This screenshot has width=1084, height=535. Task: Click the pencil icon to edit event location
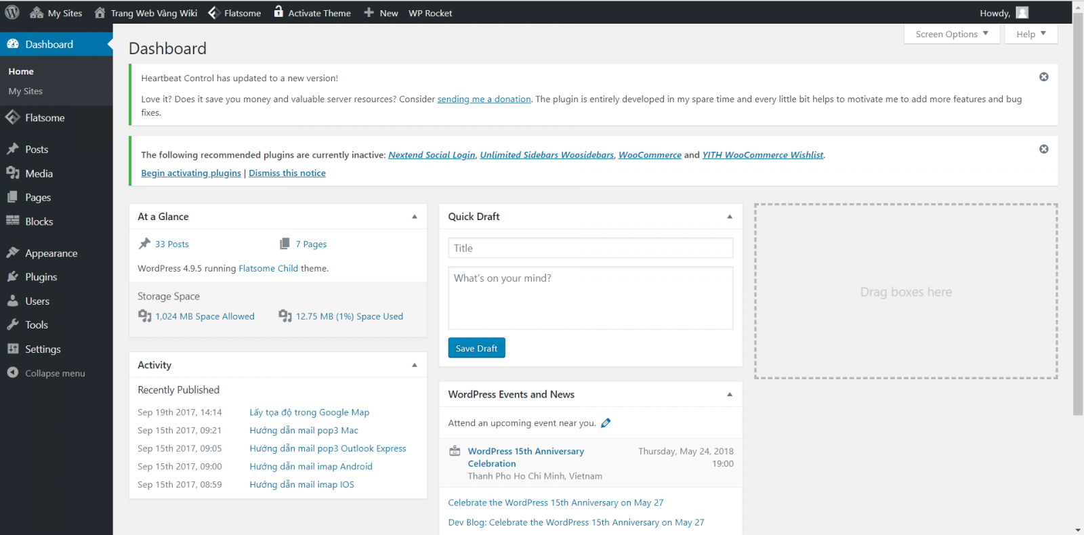coord(606,423)
